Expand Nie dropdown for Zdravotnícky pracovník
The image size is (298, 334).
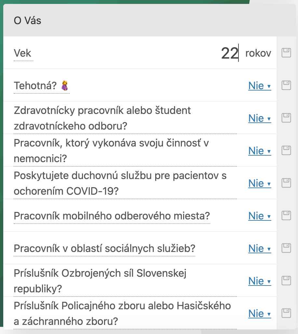[260, 118]
